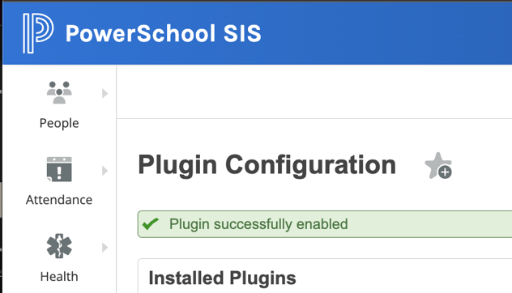
Task: Click the PowerSchool SIS title text
Action: point(164,33)
